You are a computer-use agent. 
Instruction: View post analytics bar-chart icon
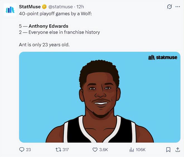pyautogui.click(x=132, y=149)
